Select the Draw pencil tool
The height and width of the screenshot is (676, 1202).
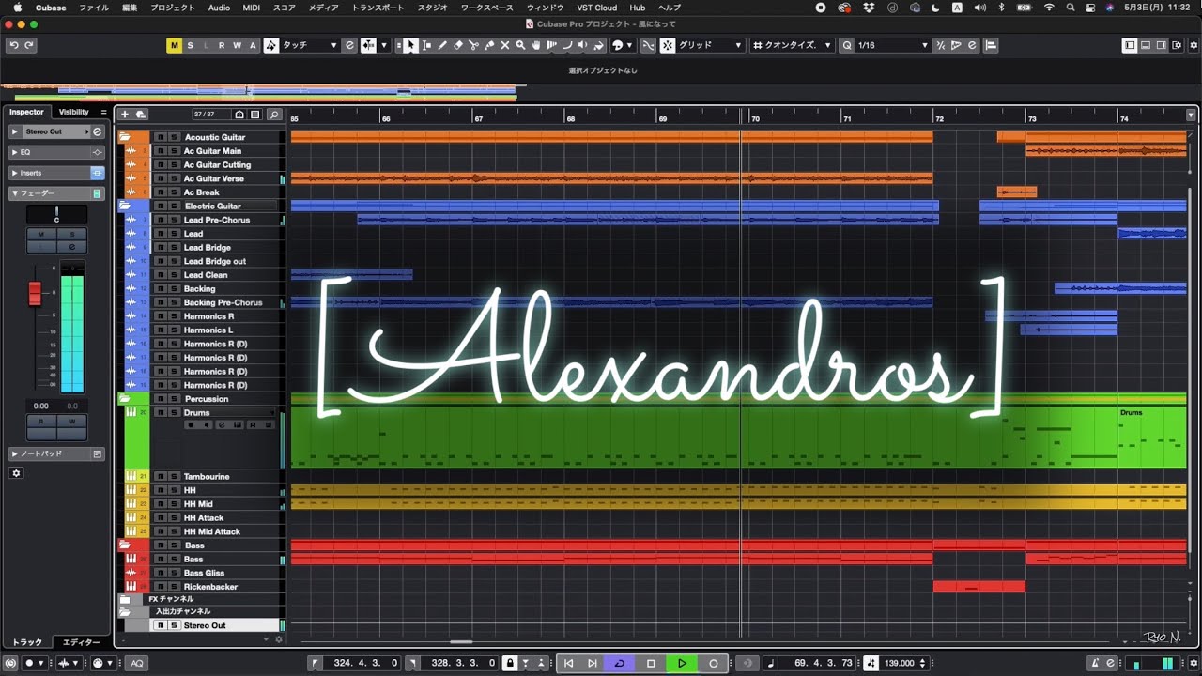(442, 45)
